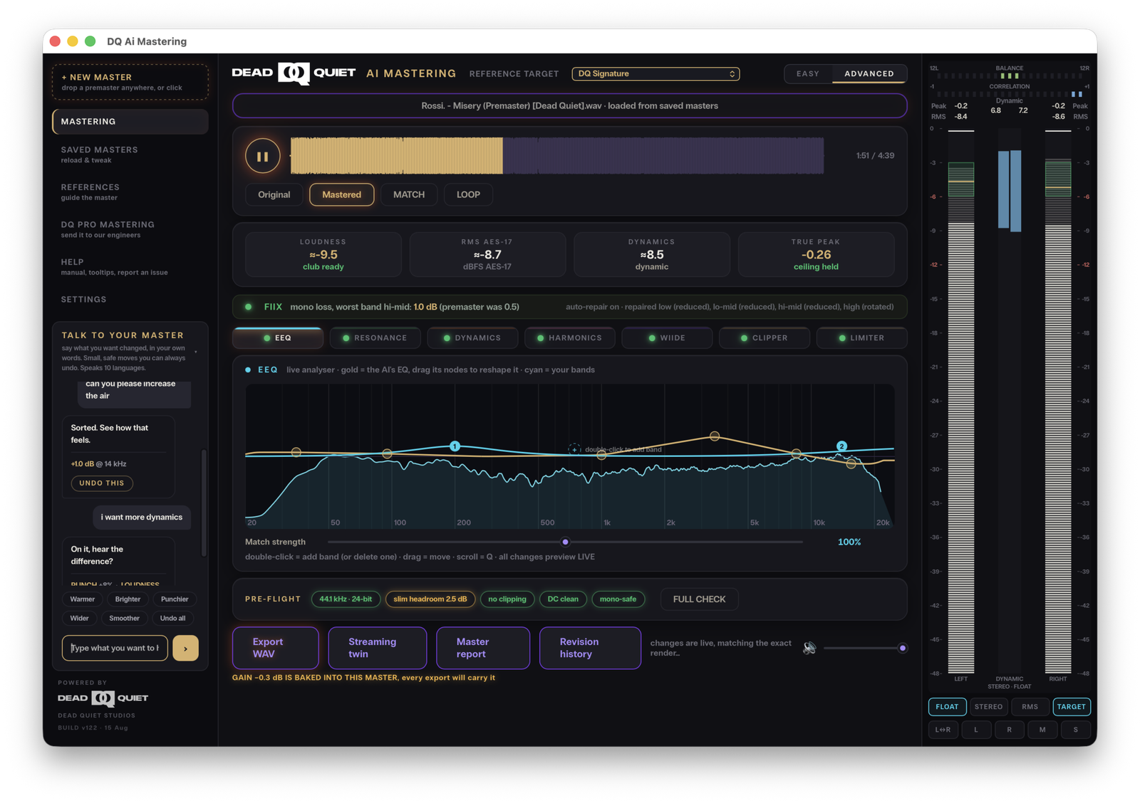
Task: Click the Dead Quiet logo under Powered By
Action: click(x=103, y=698)
